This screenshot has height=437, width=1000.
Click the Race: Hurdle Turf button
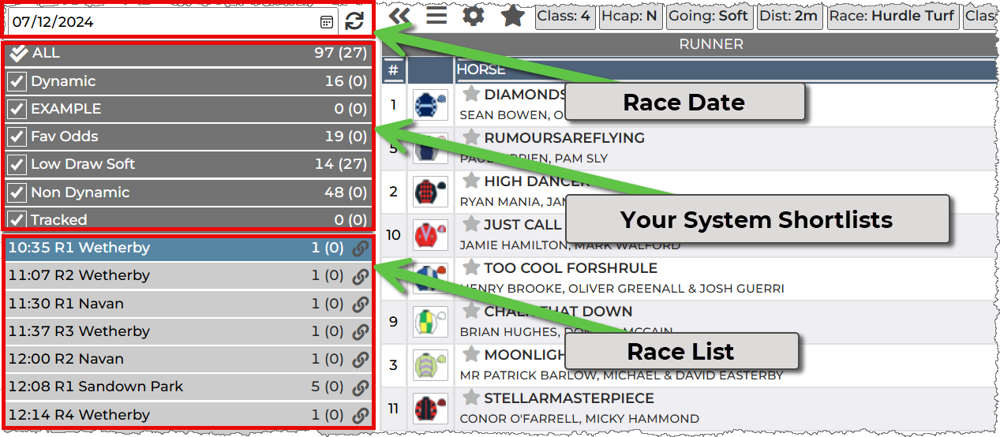coord(893,16)
